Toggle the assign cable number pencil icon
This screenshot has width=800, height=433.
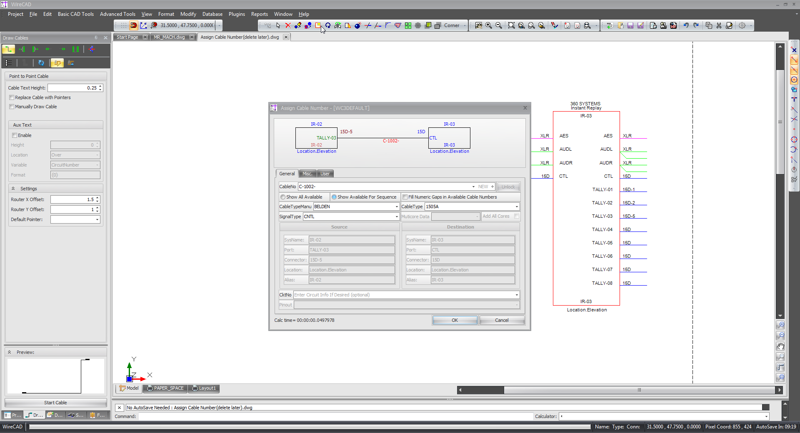[x=57, y=63]
